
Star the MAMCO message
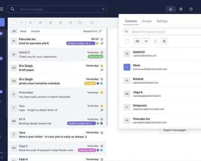(102, 52)
